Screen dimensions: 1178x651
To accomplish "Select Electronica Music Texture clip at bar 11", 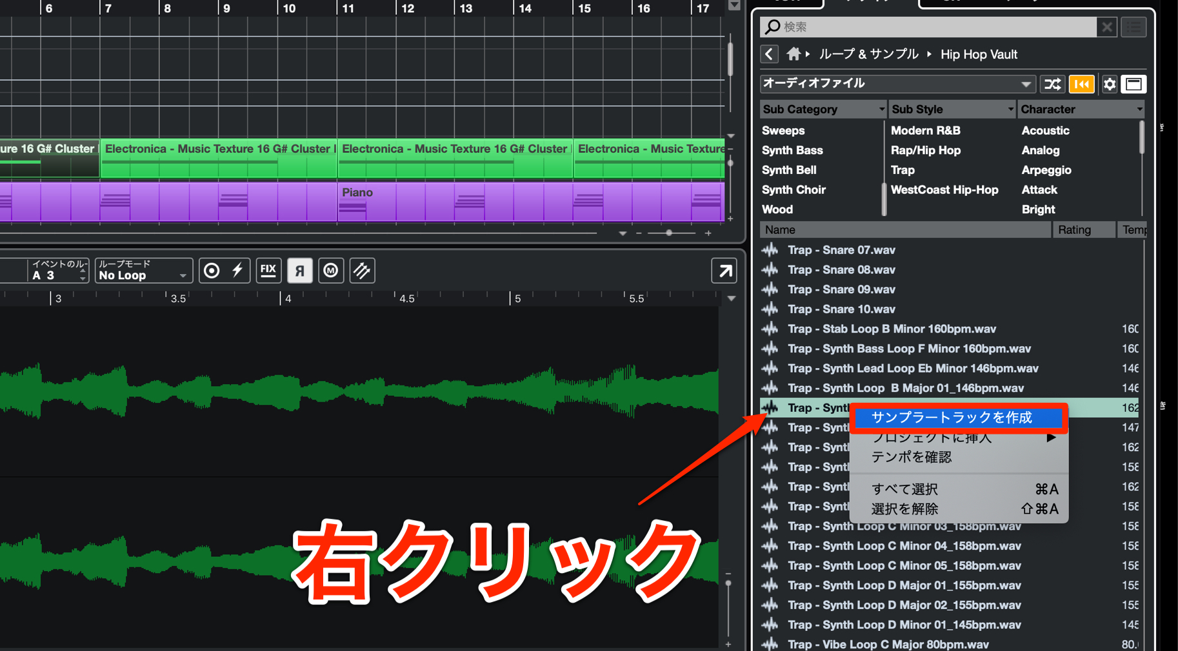I will point(455,159).
